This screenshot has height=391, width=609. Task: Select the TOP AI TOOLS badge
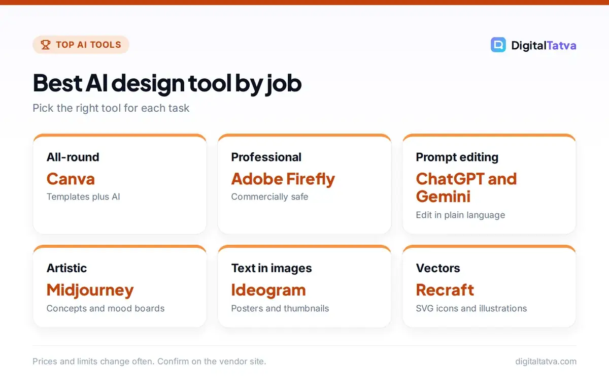(81, 45)
